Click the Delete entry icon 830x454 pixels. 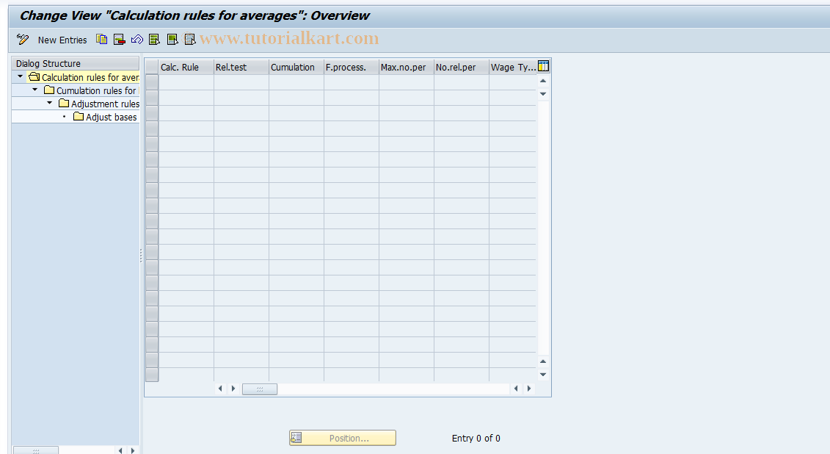119,39
